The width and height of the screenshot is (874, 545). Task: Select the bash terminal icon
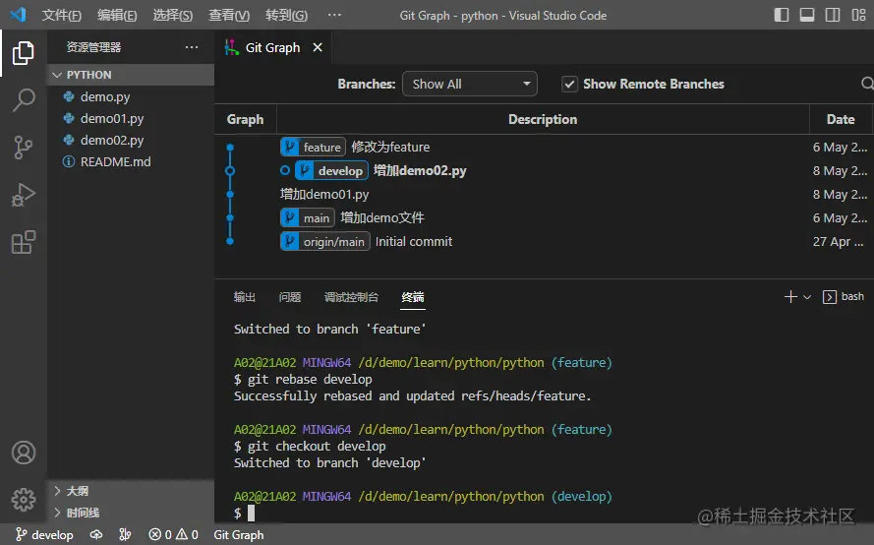tap(830, 297)
